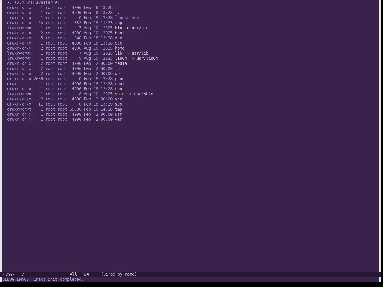
Task: Click the 'usr/bin' symlink target text
Action: [x=140, y=28]
